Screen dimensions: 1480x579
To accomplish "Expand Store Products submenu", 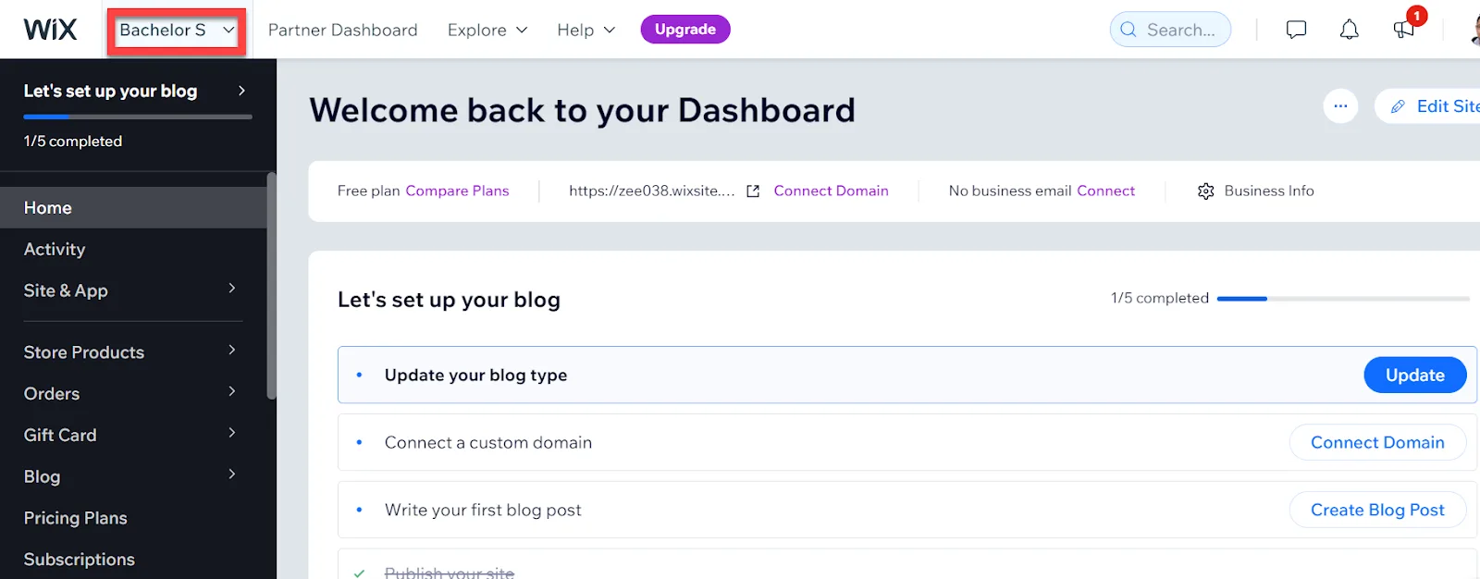I will pyautogui.click(x=134, y=351).
